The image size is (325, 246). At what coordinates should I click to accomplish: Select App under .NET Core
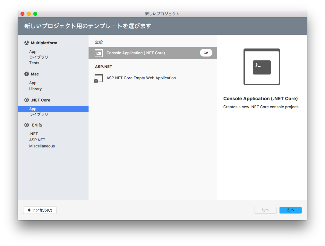pos(53,109)
